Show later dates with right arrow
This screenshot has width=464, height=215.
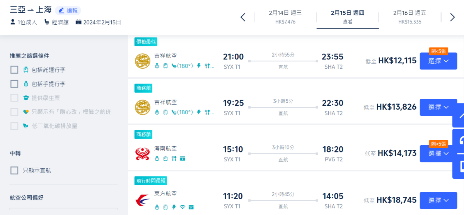(x=452, y=17)
